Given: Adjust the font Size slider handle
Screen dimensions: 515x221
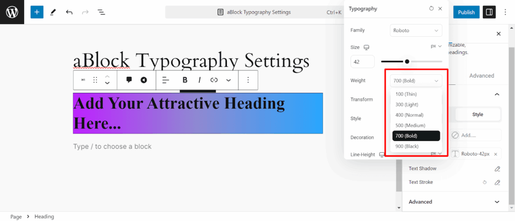Looking at the screenshot, I should [407, 61].
